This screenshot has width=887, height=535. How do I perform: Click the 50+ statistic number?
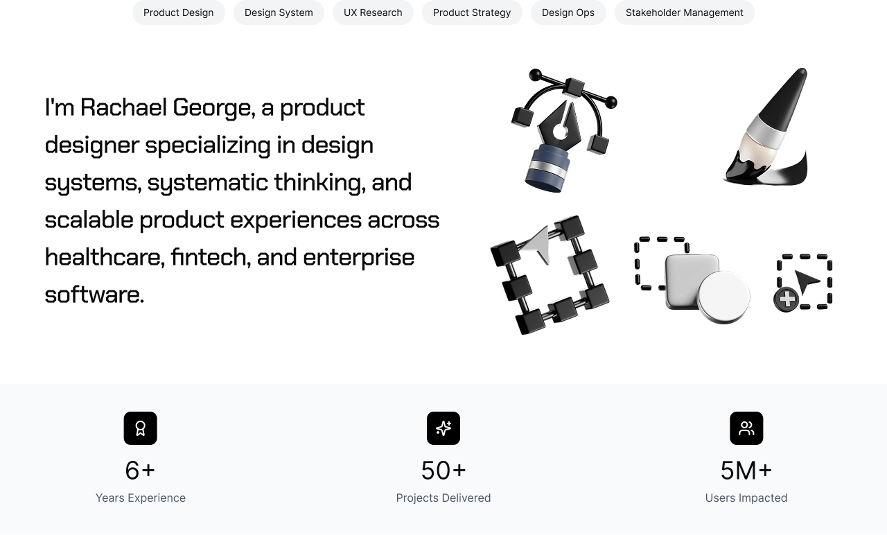point(443,471)
